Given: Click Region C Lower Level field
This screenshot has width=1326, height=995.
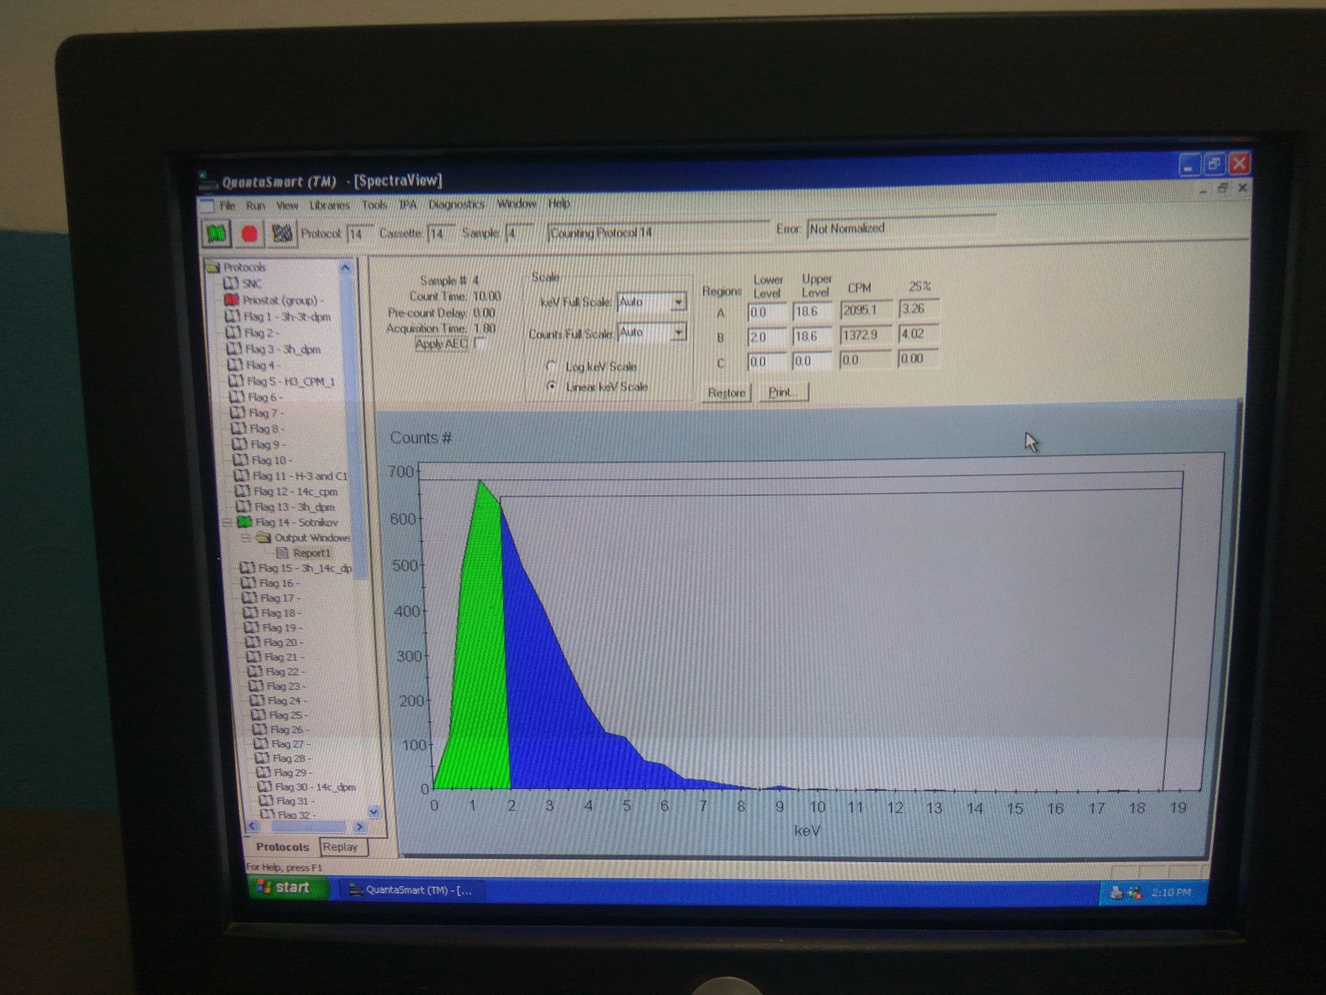Looking at the screenshot, I should click(768, 362).
